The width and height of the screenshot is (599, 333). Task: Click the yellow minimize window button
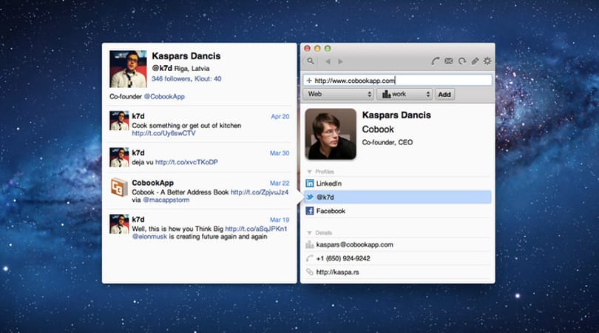tap(317, 49)
